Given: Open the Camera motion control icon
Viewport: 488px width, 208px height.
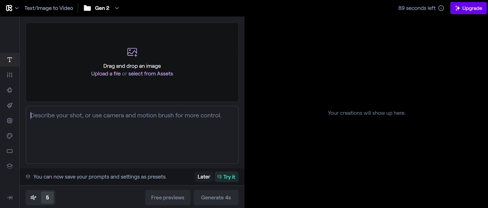Looking at the screenshot, I should pos(10,90).
